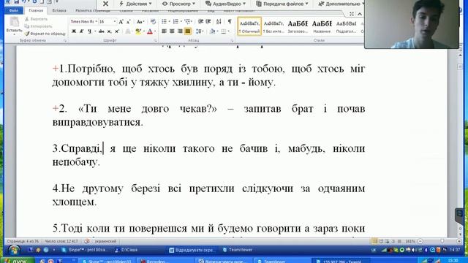
Task: Click page indicator (Страница) in status bar
Action: (x=23, y=241)
